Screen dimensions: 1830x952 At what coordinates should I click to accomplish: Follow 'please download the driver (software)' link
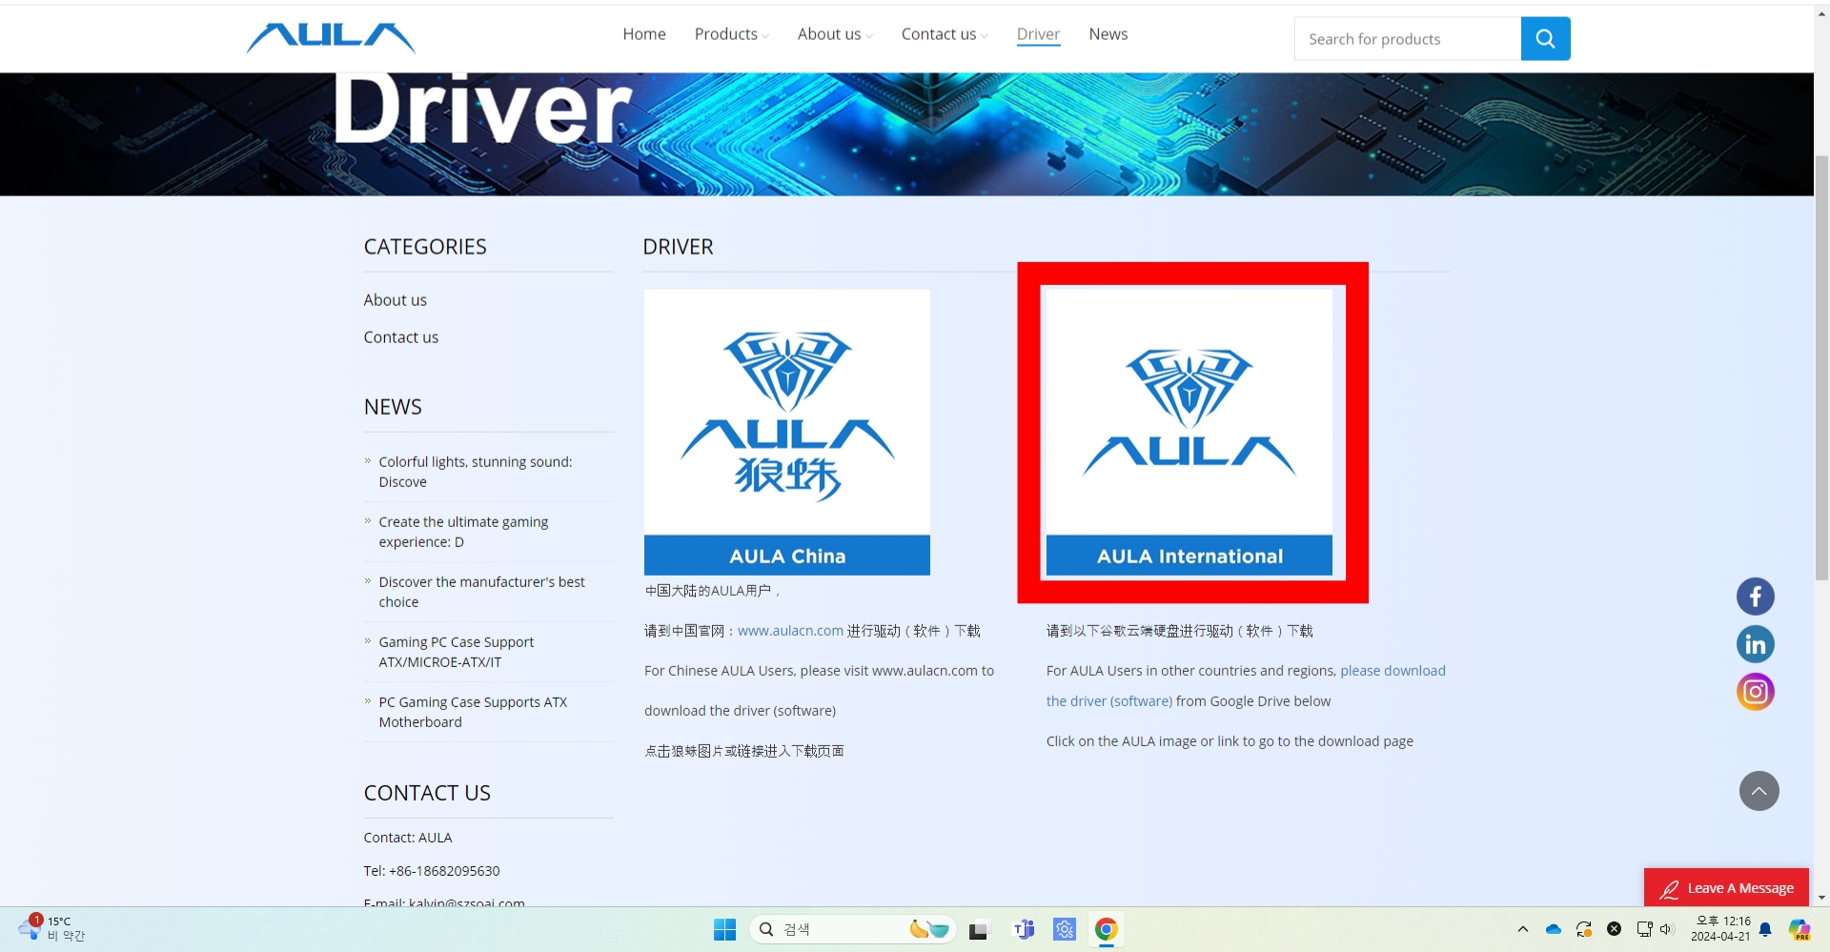click(1393, 671)
